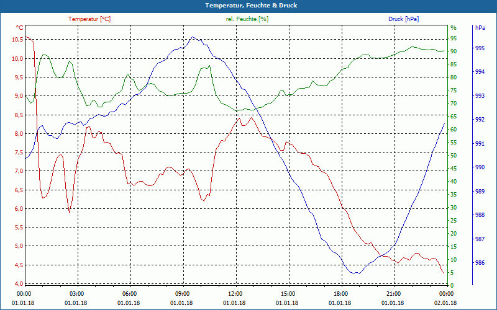Pick the 20 humidity axis value

coord(454,234)
